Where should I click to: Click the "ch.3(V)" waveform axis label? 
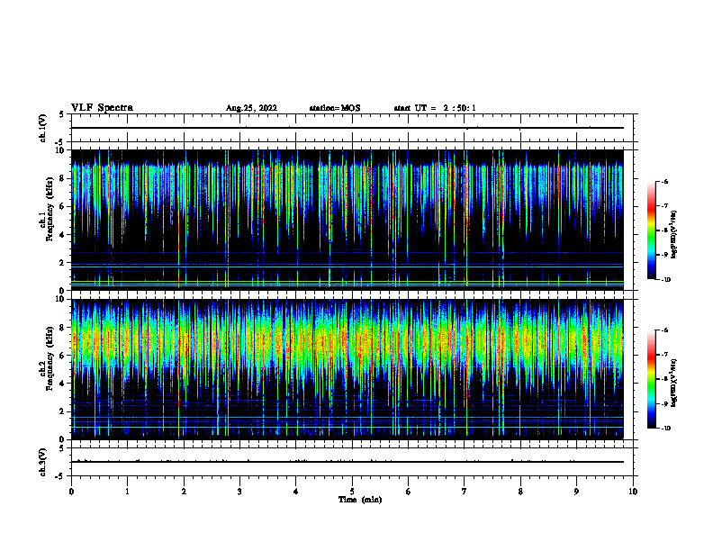42,462
